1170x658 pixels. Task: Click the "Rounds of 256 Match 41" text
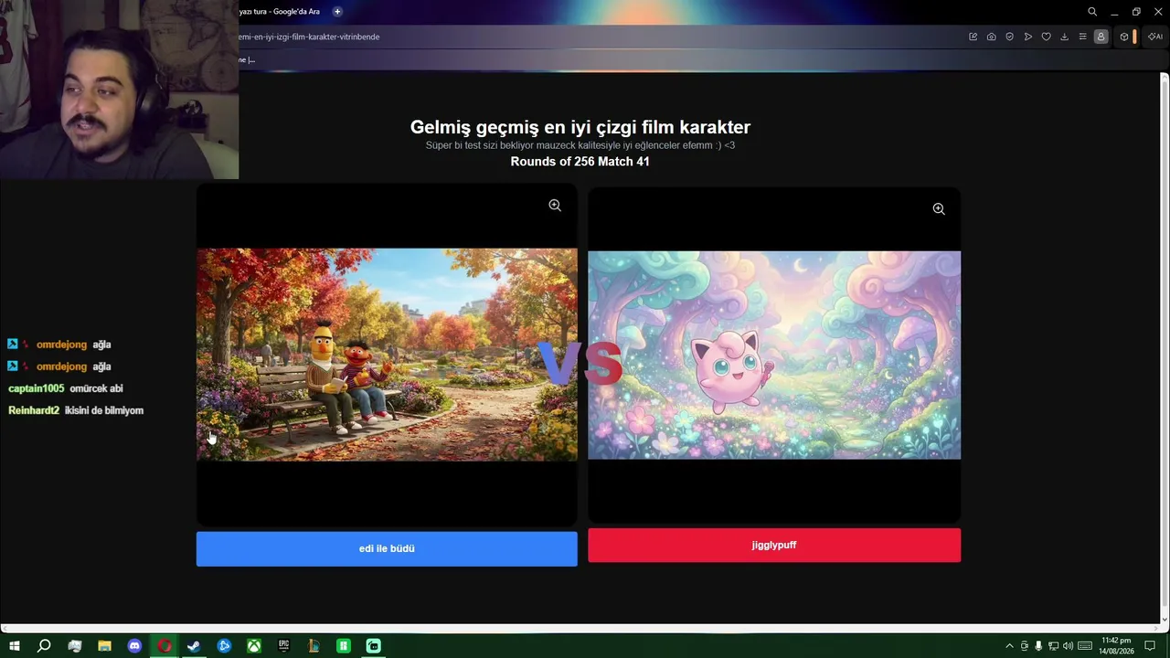click(x=580, y=162)
